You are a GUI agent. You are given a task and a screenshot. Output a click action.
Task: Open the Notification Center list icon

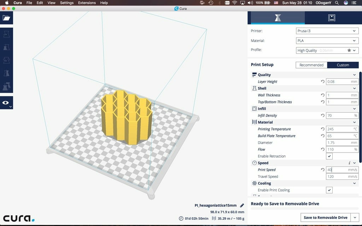coord(354,3)
